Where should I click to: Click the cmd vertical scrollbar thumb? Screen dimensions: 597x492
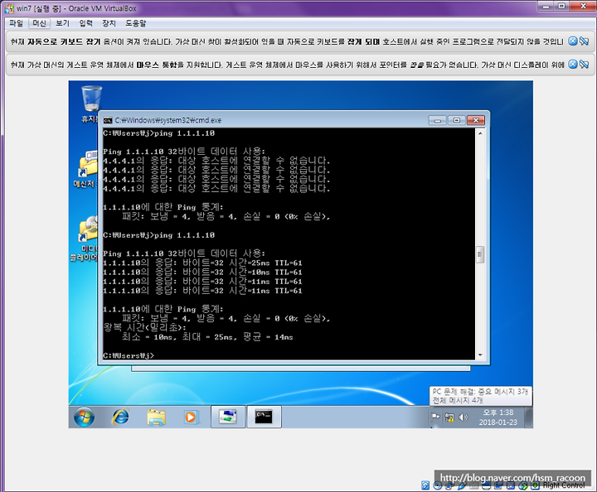480,254
